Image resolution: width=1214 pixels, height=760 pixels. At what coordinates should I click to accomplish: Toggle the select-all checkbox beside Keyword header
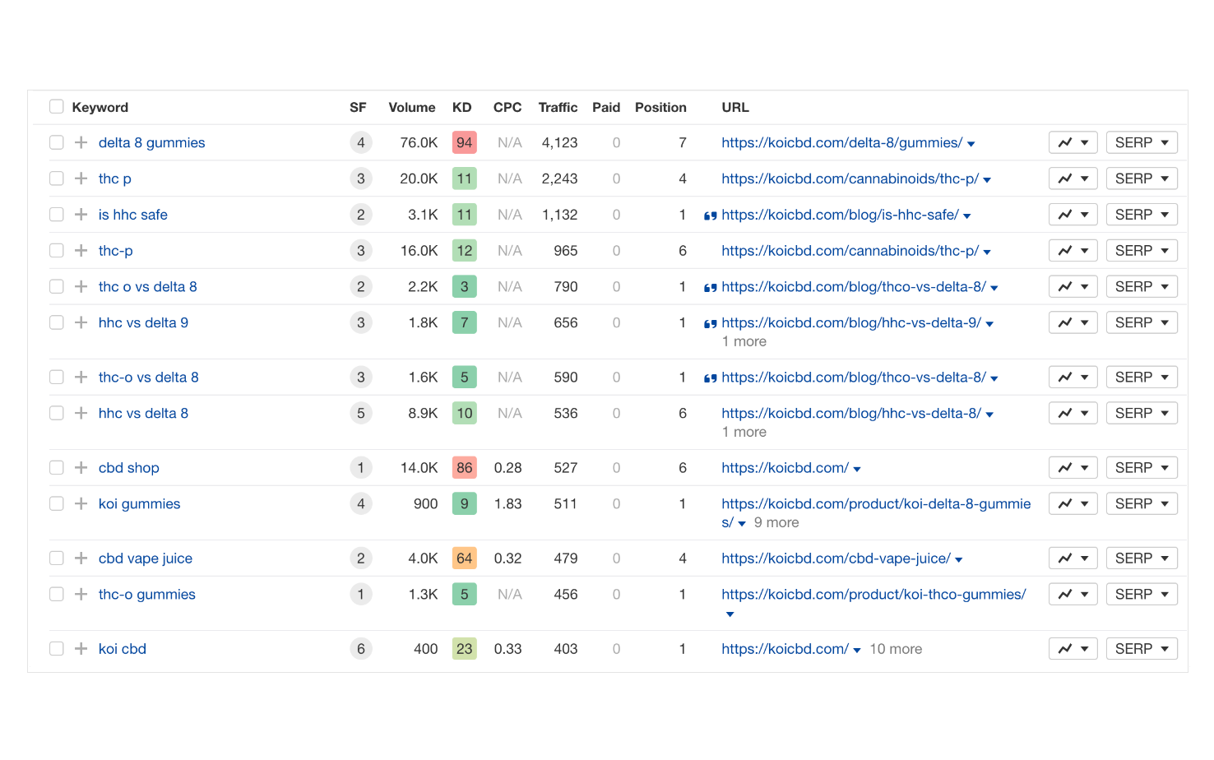(x=57, y=106)
